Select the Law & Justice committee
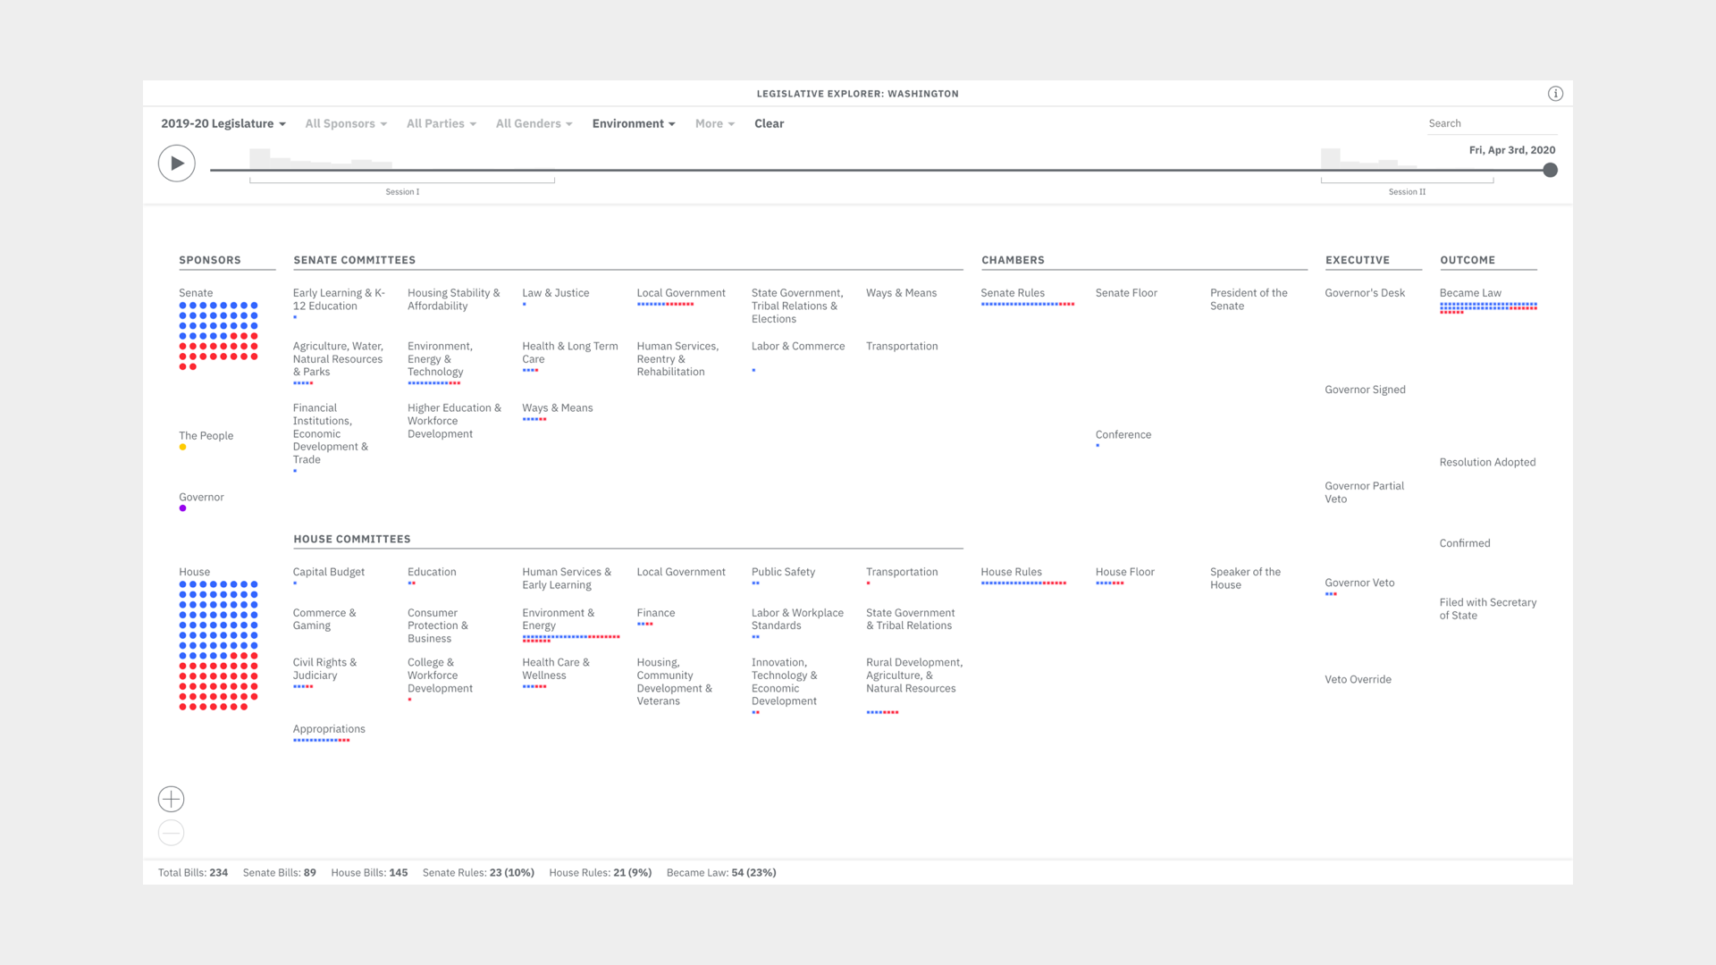This screenshot has width=1716, height=965. coord(556,293)
